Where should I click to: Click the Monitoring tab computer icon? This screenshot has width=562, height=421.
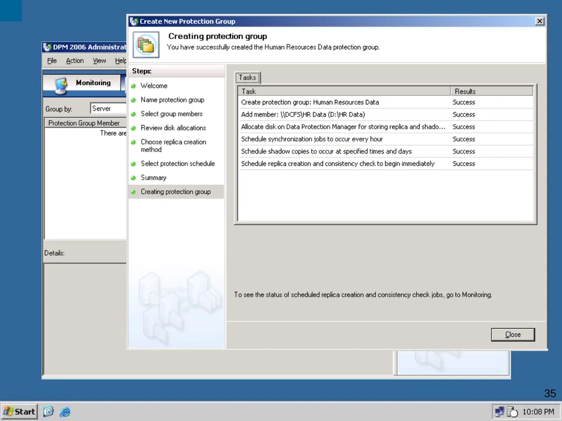click(61, 86)
